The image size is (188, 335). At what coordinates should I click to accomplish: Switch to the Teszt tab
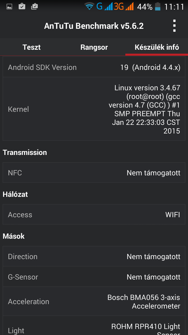click(31, 47)
